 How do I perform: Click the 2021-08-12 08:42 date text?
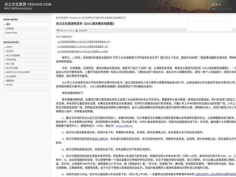67,31
